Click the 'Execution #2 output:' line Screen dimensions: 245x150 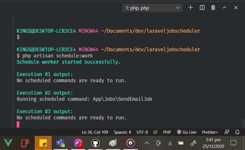pyautogui.click(x=45, y=93)
